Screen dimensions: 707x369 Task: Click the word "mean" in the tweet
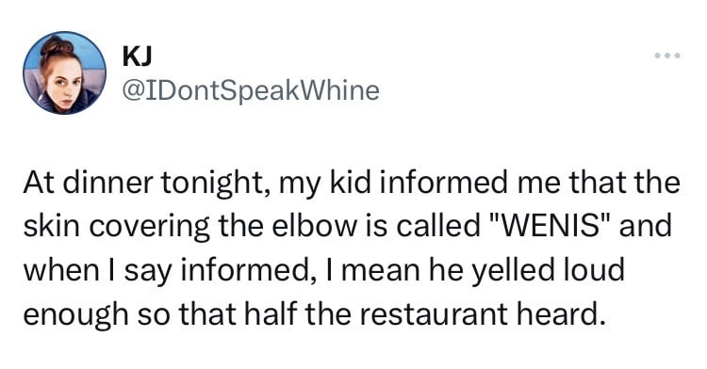click(x=380, y=272)
